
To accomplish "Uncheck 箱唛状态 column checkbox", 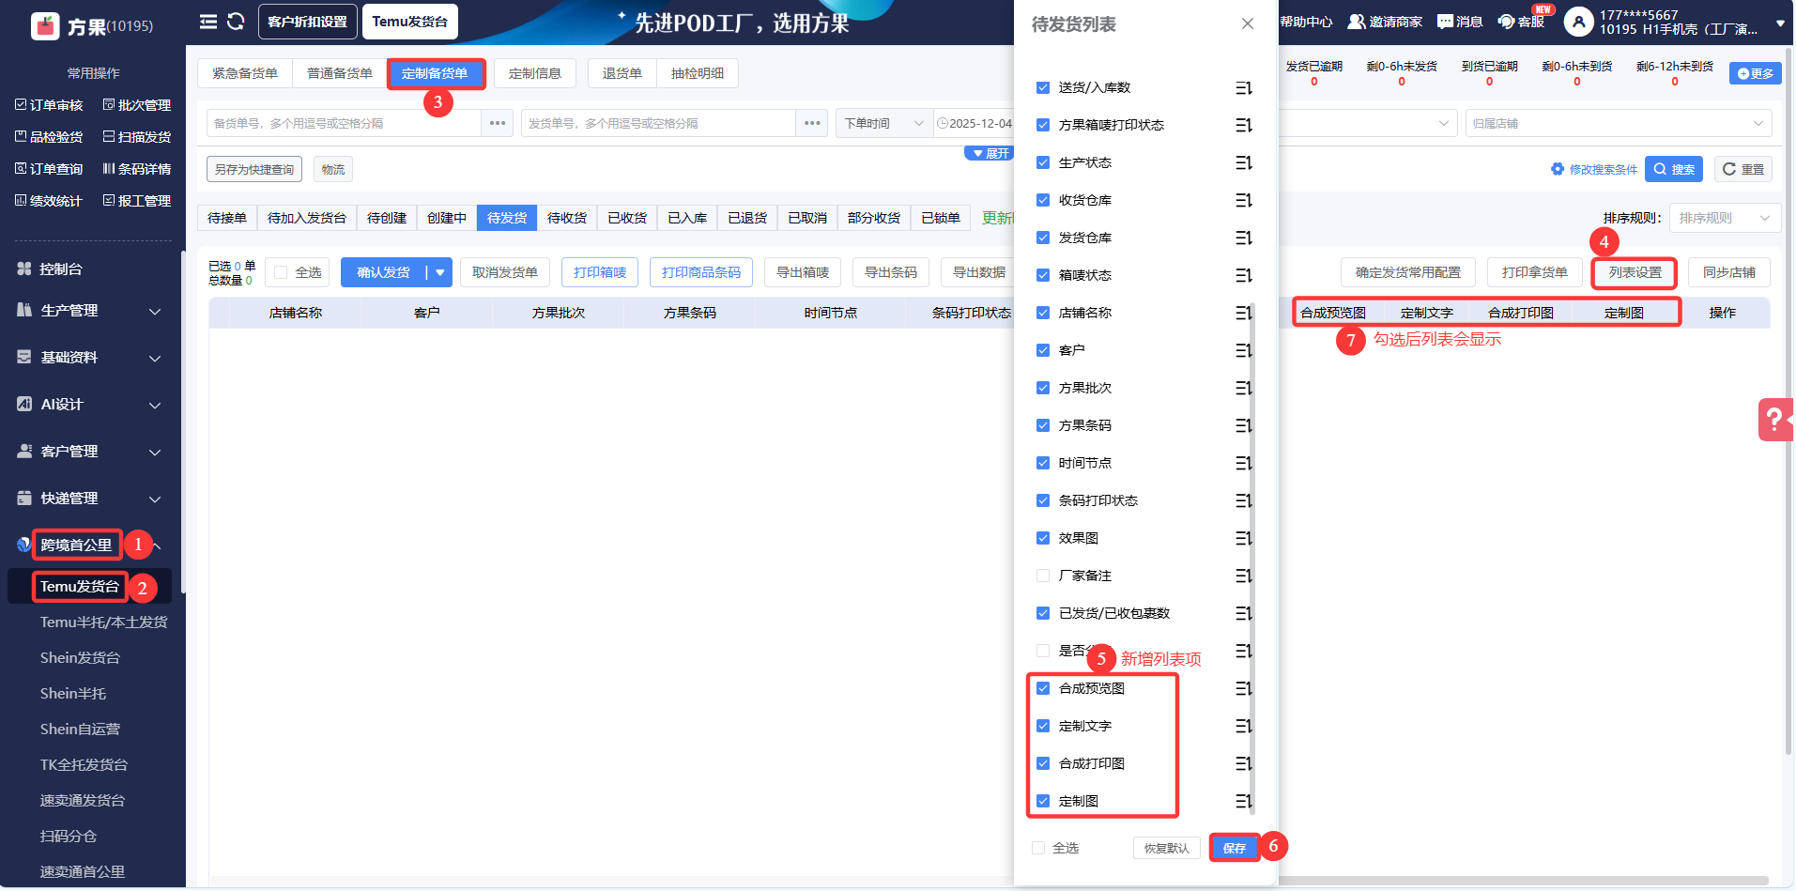I will click(x=1043, y=275).
